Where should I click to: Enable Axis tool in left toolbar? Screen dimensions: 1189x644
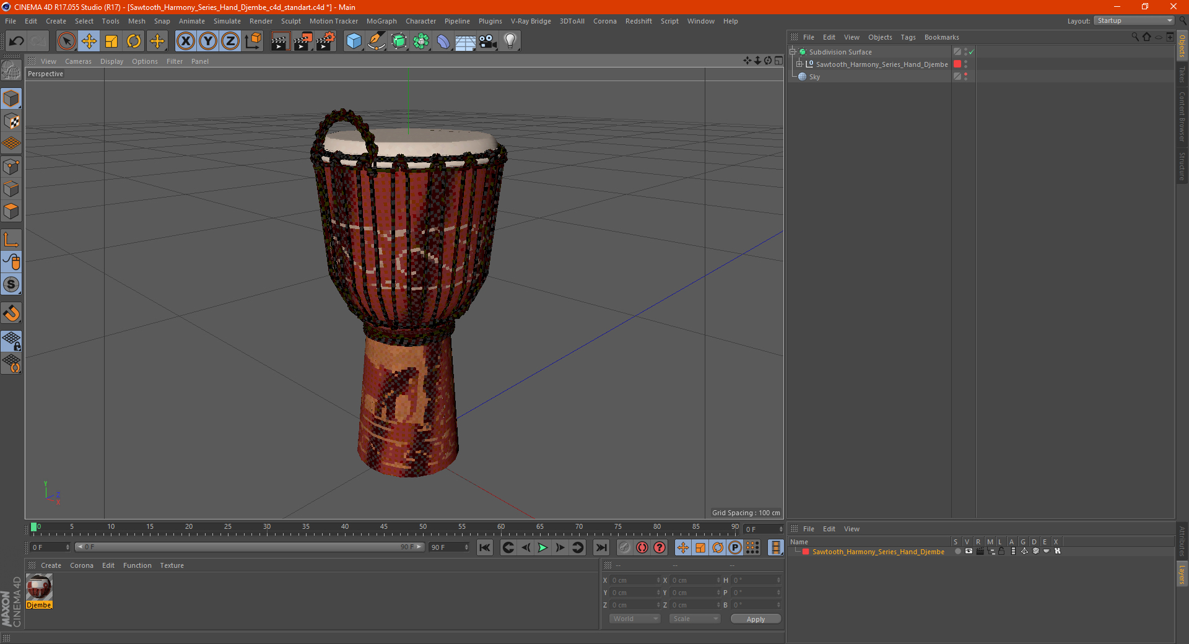tap(11, 239)
